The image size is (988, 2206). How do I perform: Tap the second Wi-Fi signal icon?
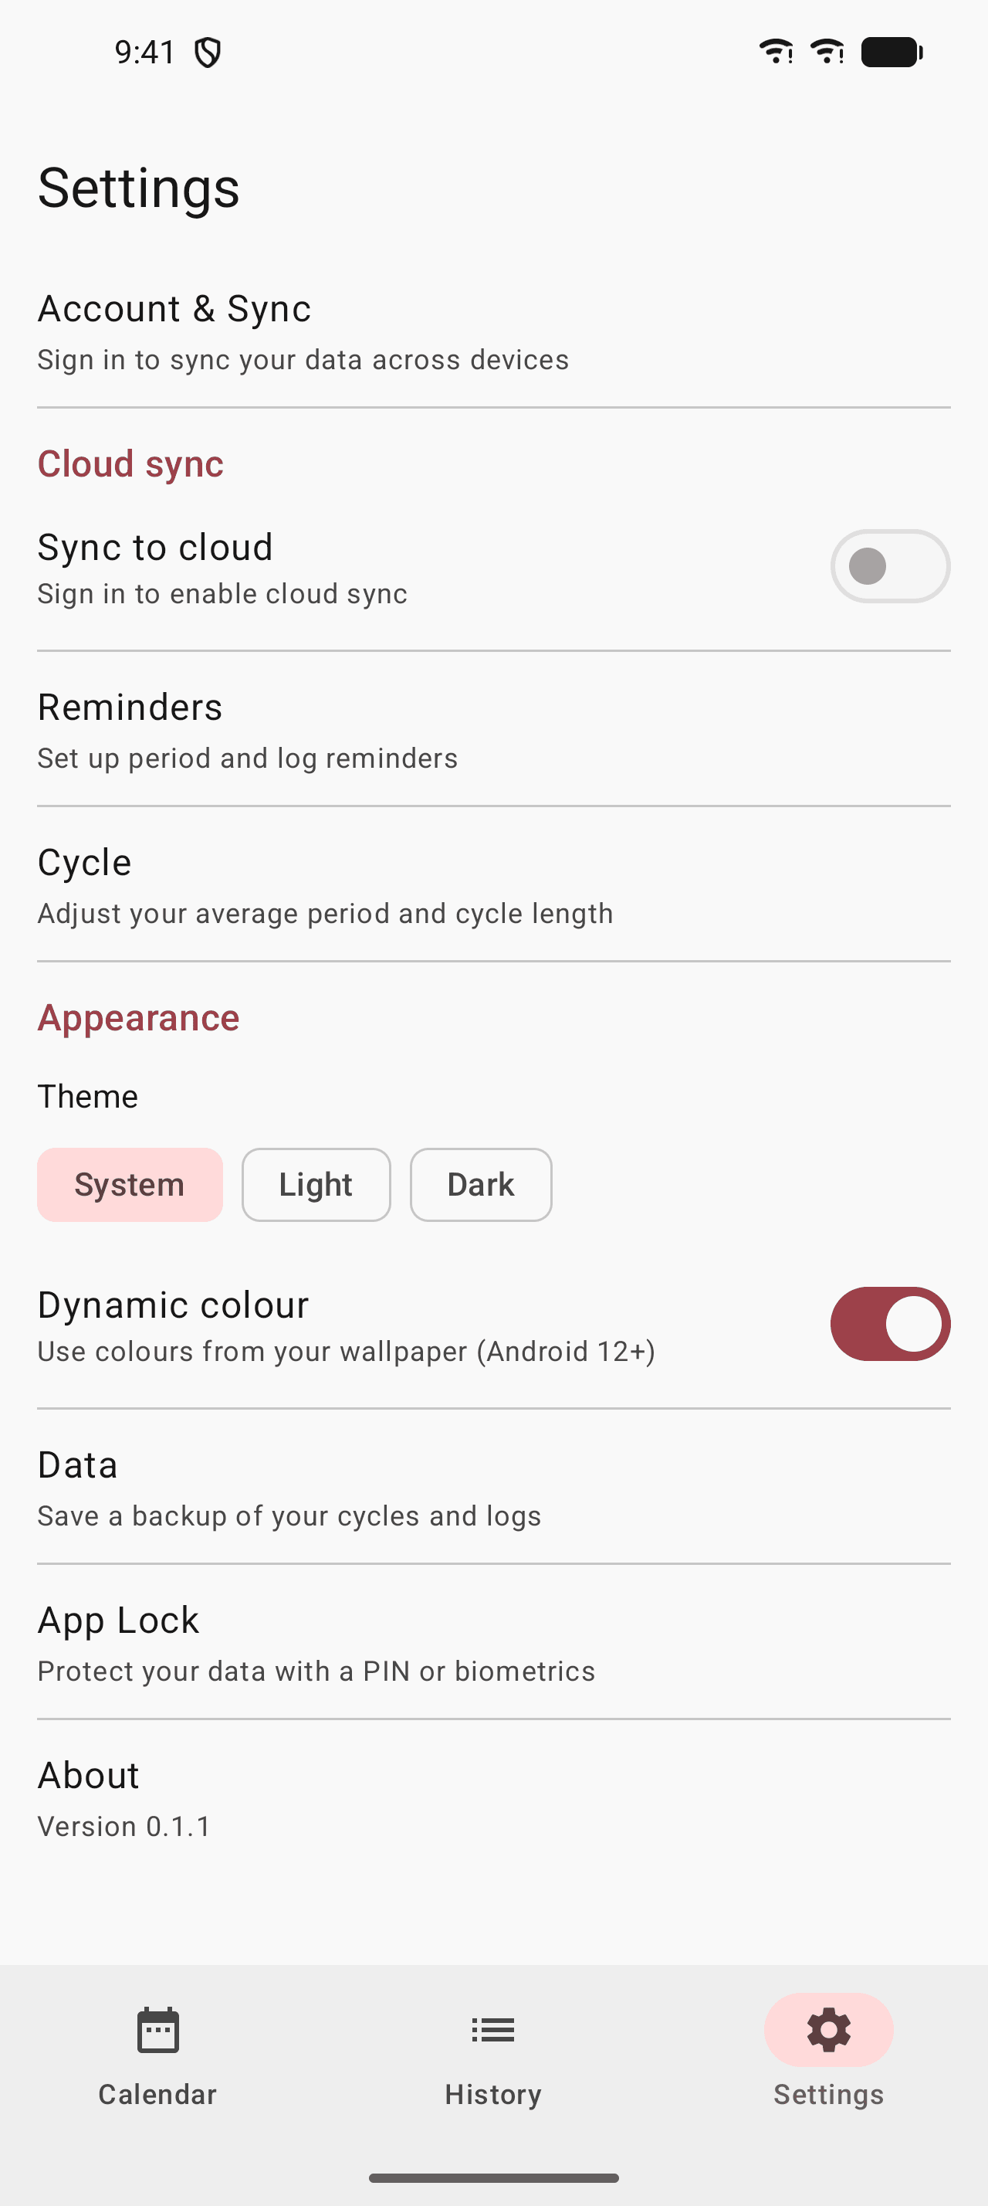click(x=827, y=53)
